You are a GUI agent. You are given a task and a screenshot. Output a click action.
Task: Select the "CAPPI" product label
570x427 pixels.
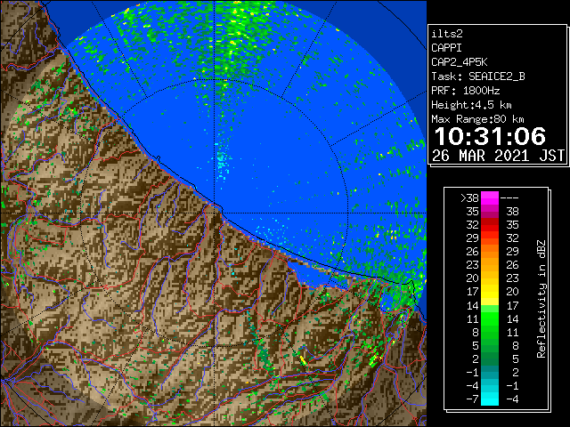click(x=446, y=48)
